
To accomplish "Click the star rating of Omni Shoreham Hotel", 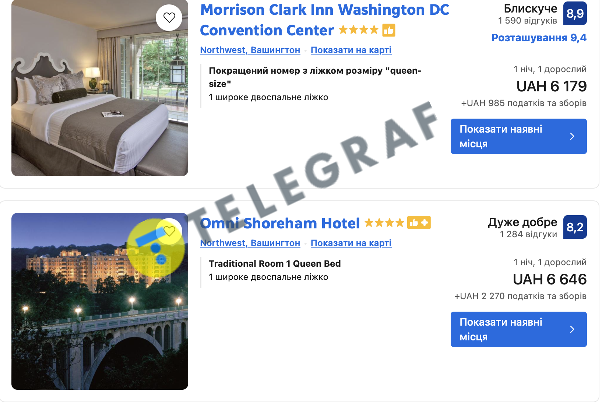I will [x=384, y=223].
